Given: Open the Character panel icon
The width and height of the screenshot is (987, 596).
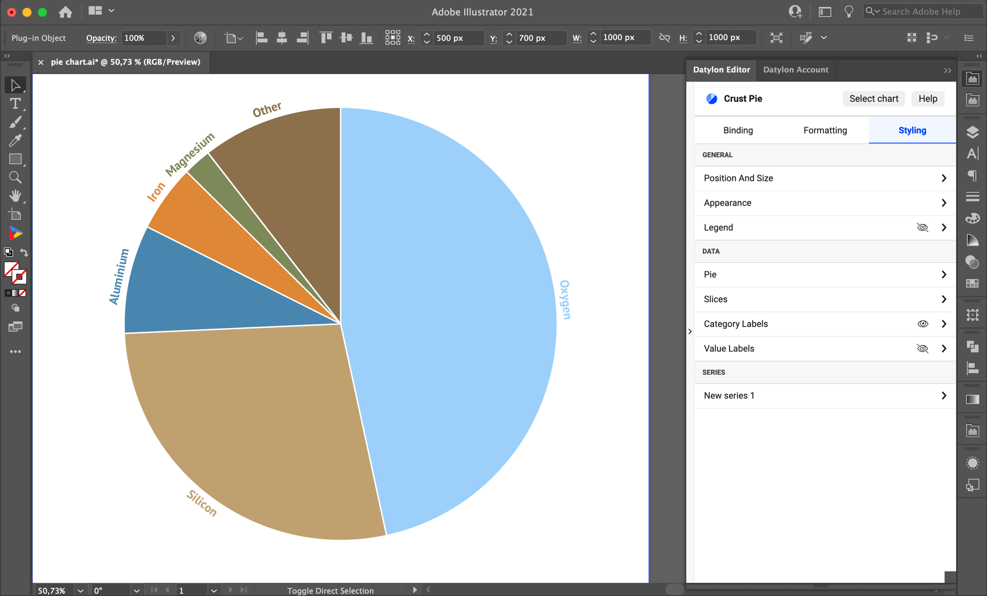Looking at the screenshot, I should (x=972, y=154).
